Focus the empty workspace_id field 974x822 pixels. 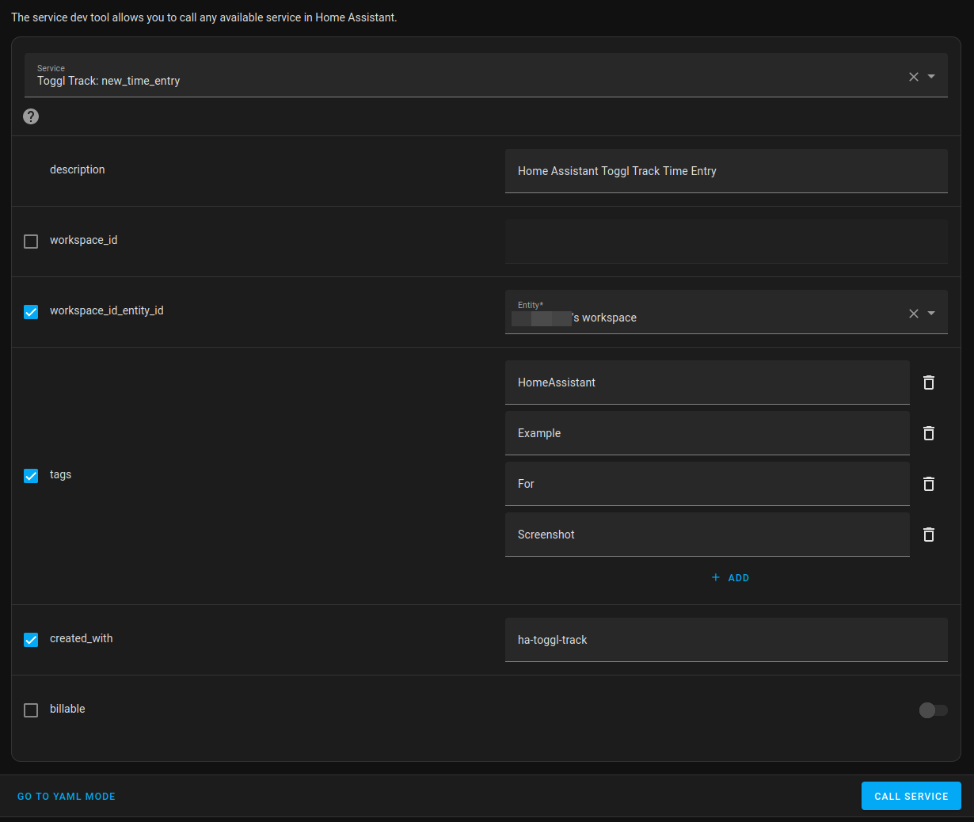point(726,242)
